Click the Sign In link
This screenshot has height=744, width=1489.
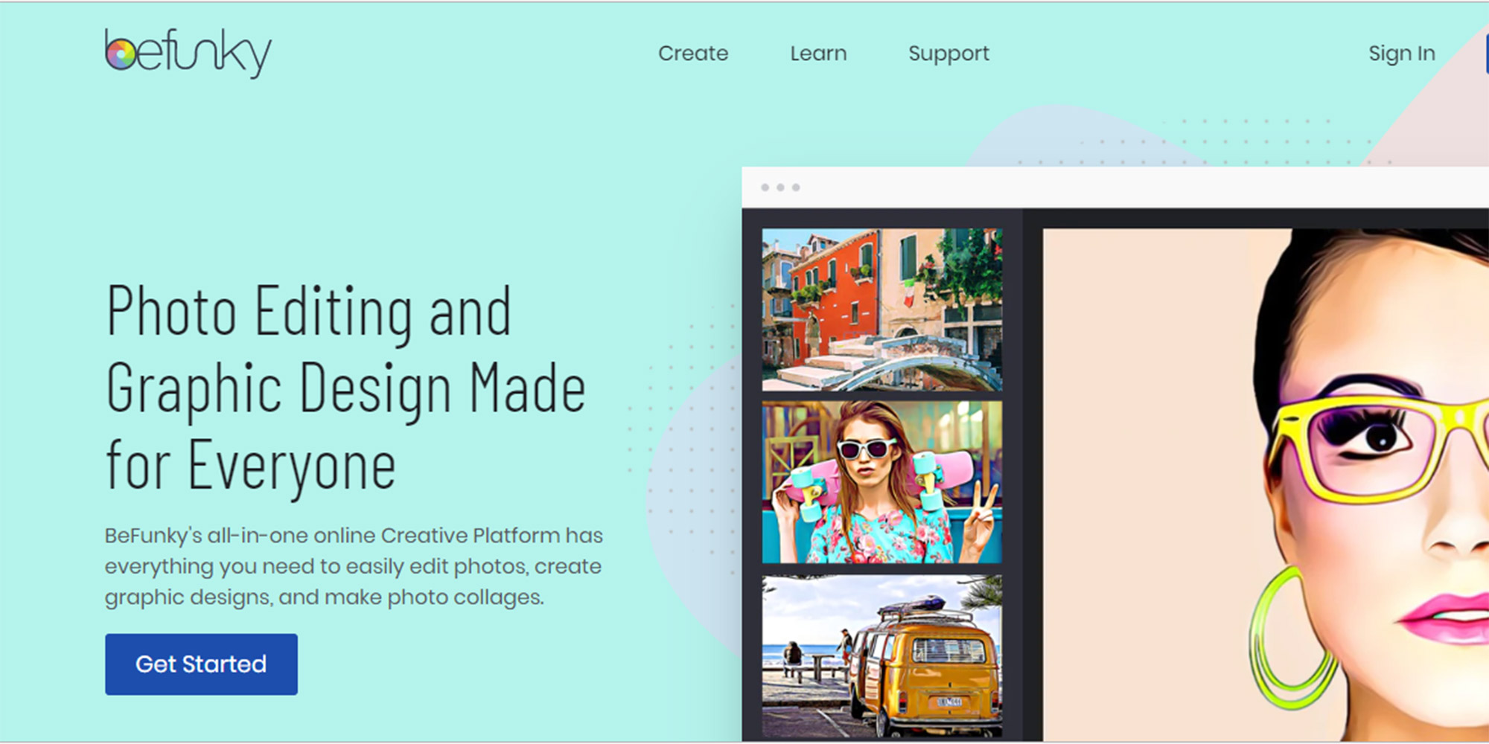[x=1401, y=54]
